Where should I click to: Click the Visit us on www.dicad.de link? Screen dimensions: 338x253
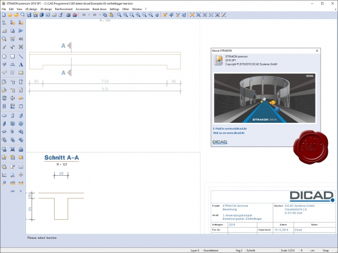pos(229,133)
